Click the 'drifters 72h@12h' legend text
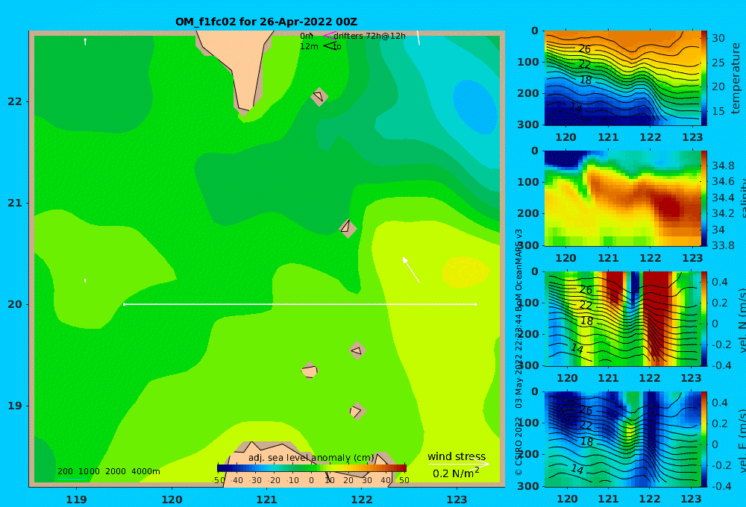Screen dimensions: 746x507 tap(370, 36)
